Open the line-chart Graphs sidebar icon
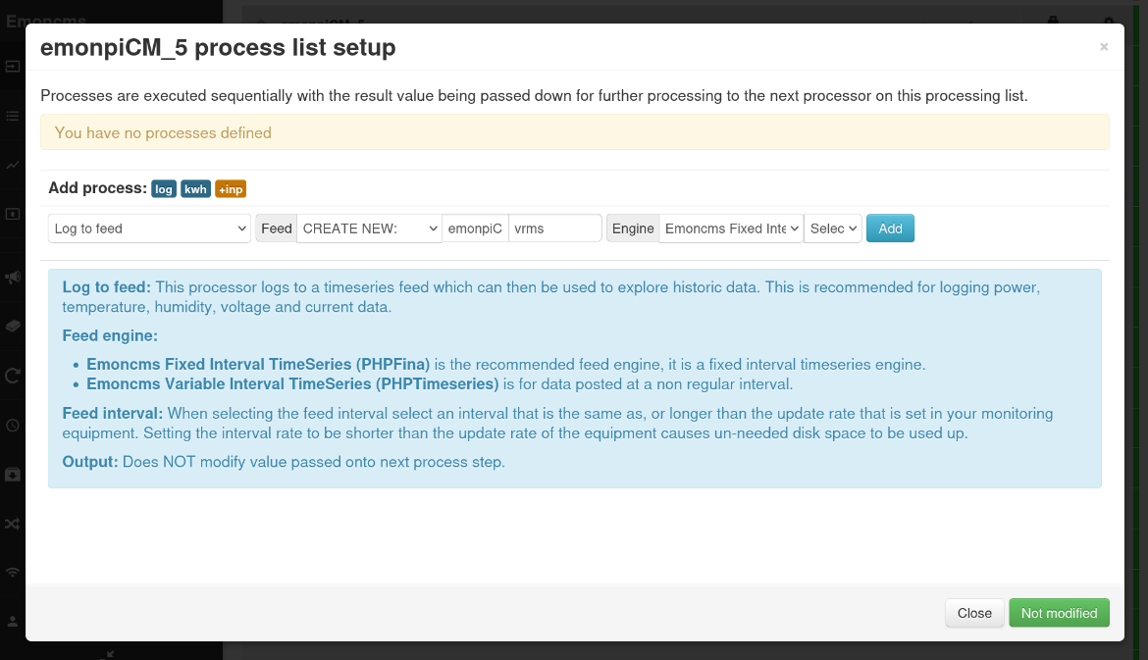Viewport: 1148px width, 660px height. tap(12, 165)
